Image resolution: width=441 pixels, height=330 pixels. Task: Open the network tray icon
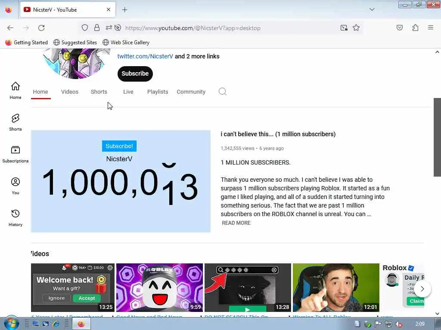click(x=388, y=324)
